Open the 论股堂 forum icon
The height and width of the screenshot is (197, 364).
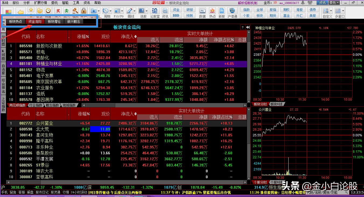pyautogui.click(x=155, y=11)
